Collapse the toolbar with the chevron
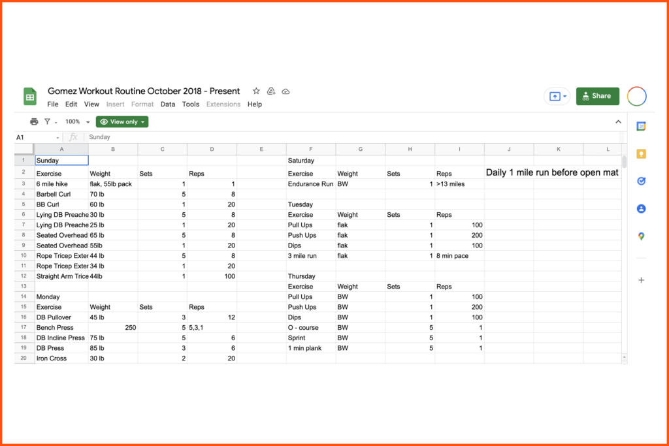669x446 pixels. click(619, 121)
